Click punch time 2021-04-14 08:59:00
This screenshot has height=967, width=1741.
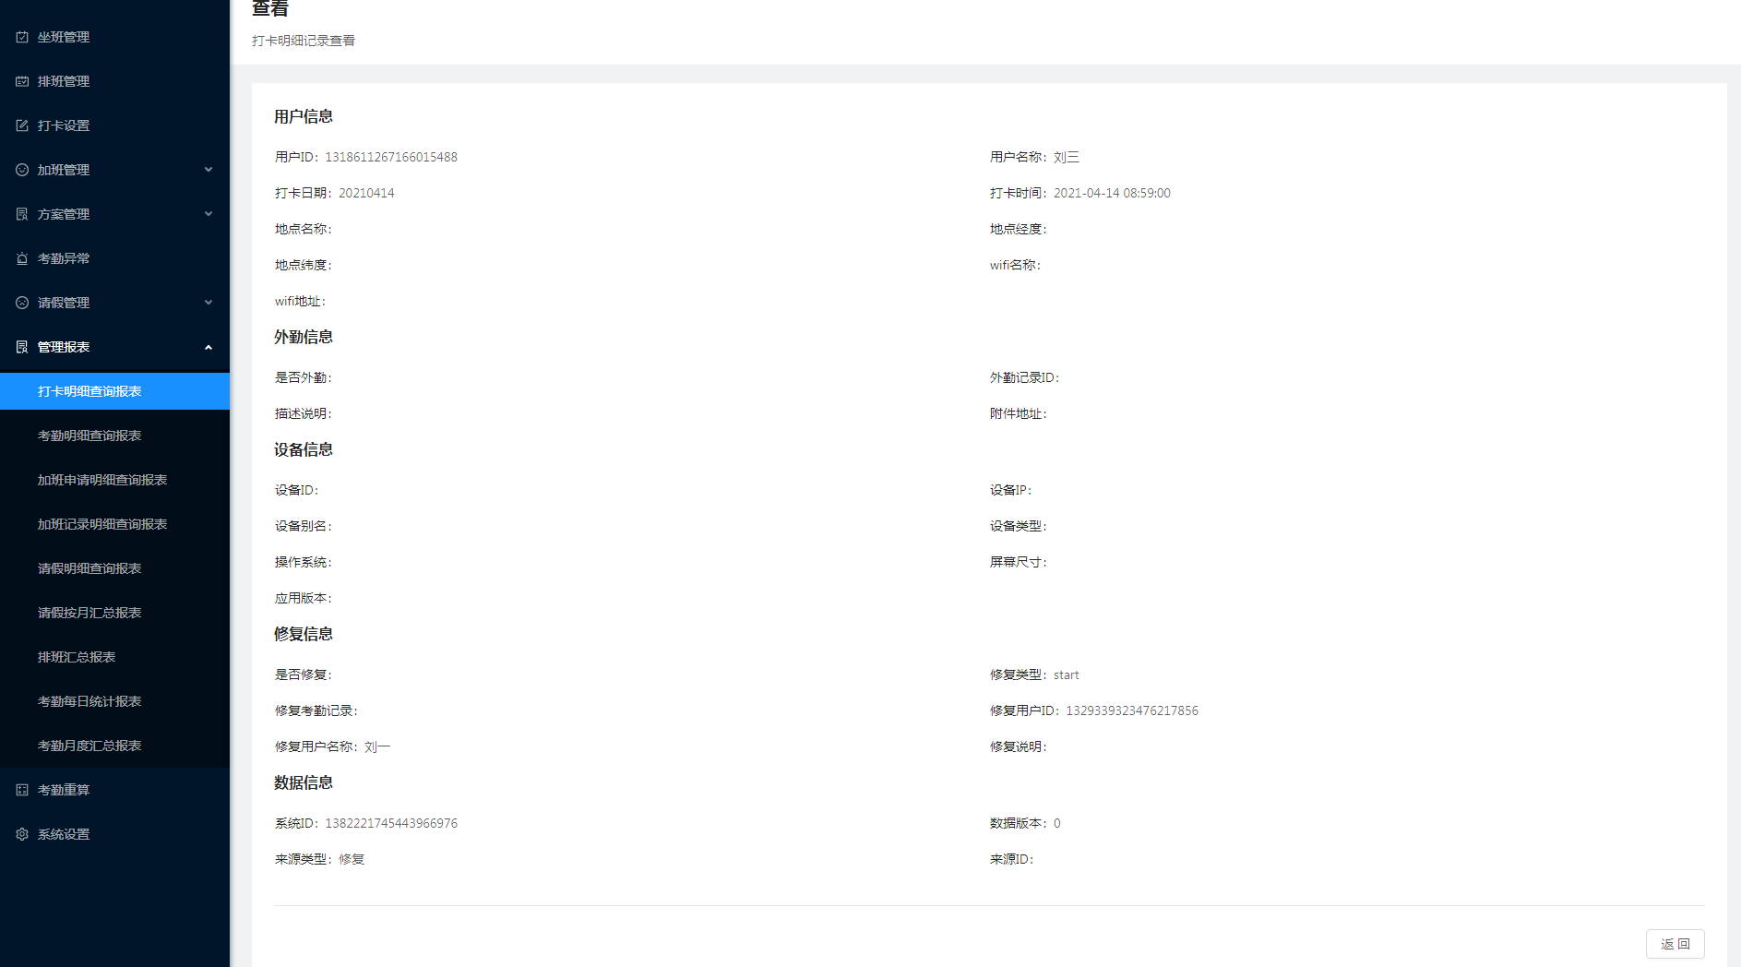[1112, 193]
